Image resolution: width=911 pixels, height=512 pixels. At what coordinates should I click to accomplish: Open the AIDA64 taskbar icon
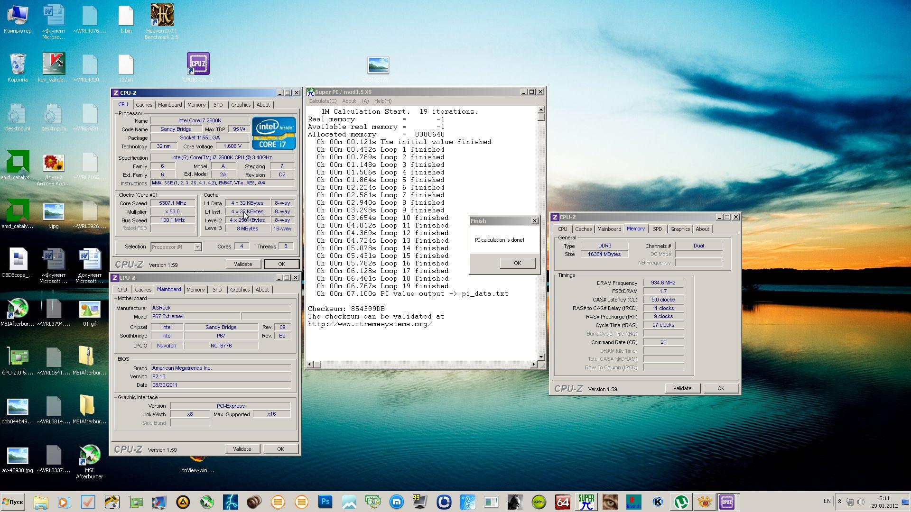(562, 502)
